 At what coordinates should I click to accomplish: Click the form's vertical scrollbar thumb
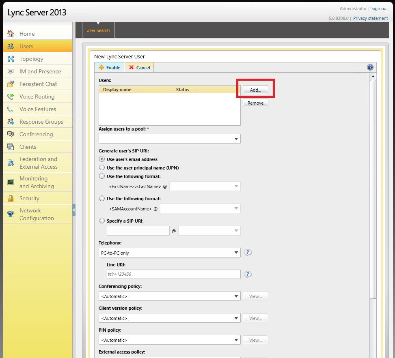[373, 189]
